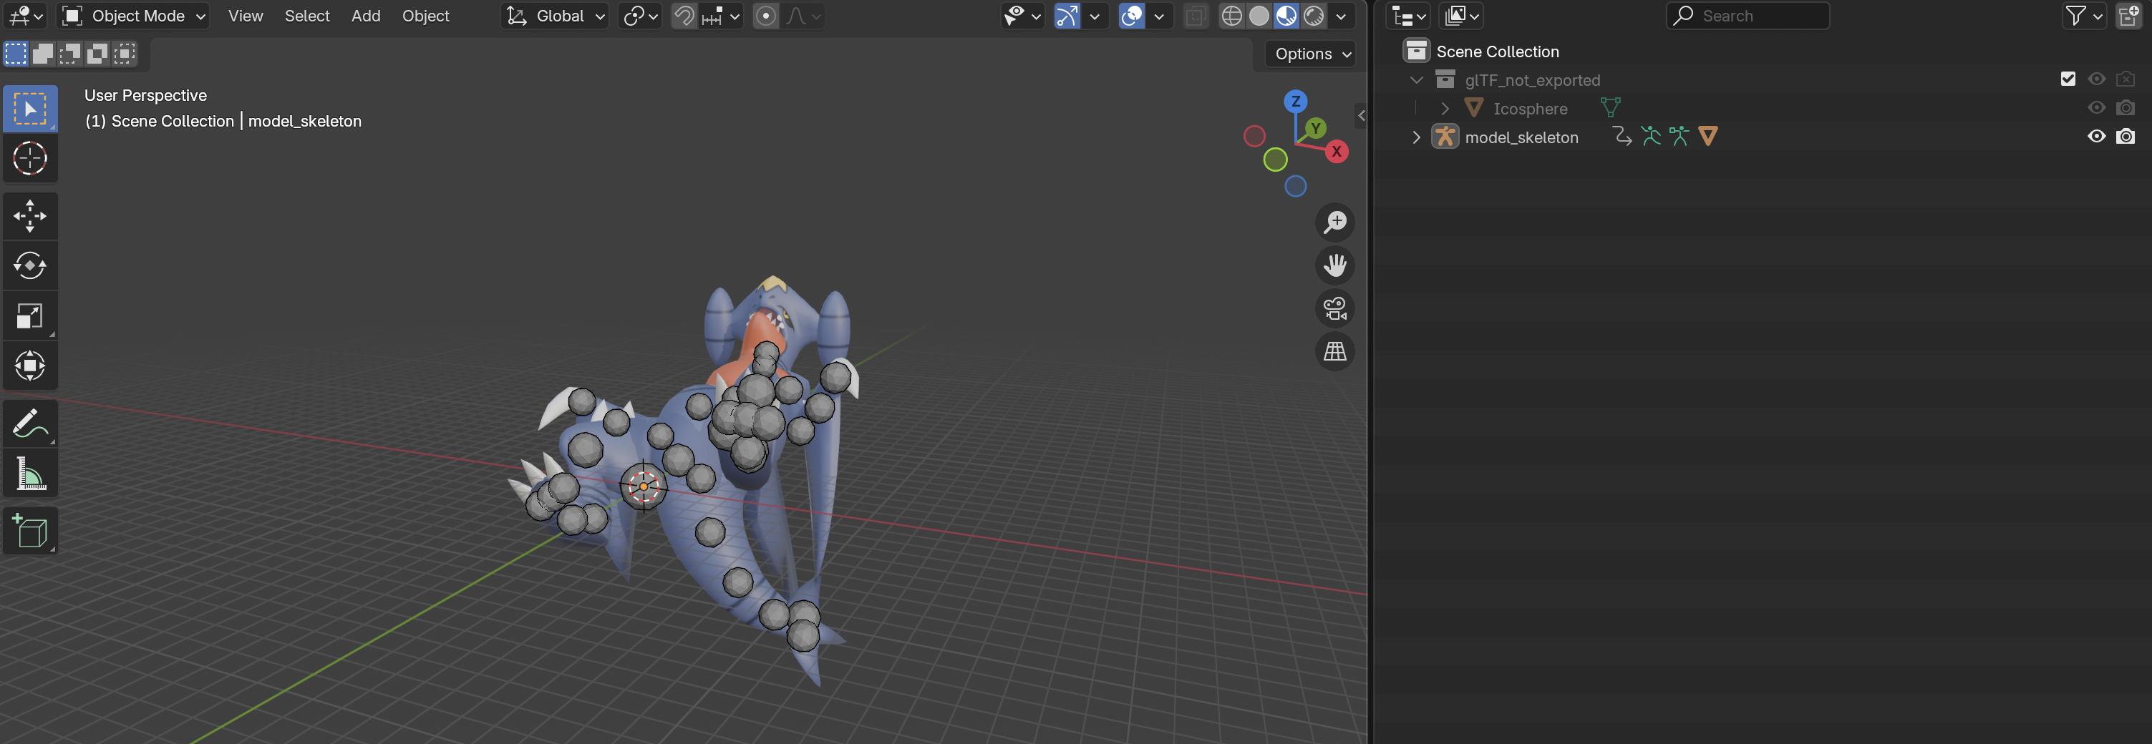This screenshot has width=2152, height=744.
Task: Select the Move tool
Action: 30,215
